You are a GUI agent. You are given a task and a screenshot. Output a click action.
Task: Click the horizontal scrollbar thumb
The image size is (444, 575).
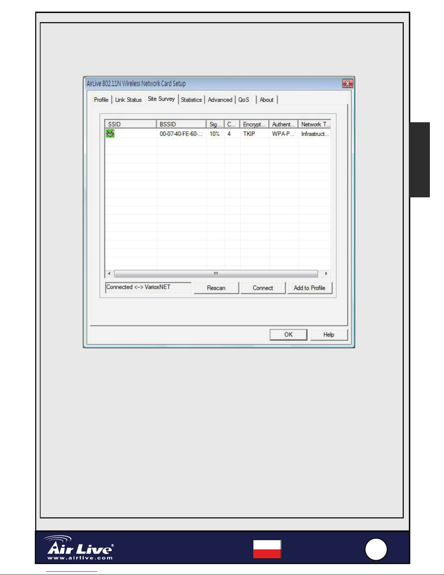tap(216, 274)
